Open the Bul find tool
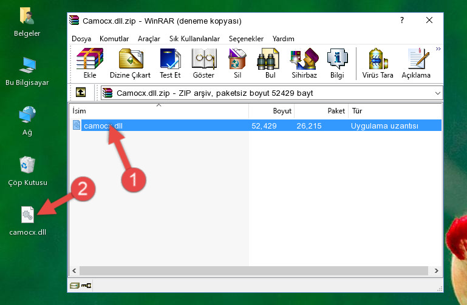Image resolution: width=467 pixels, height=305 pixels. coord(270,63)
